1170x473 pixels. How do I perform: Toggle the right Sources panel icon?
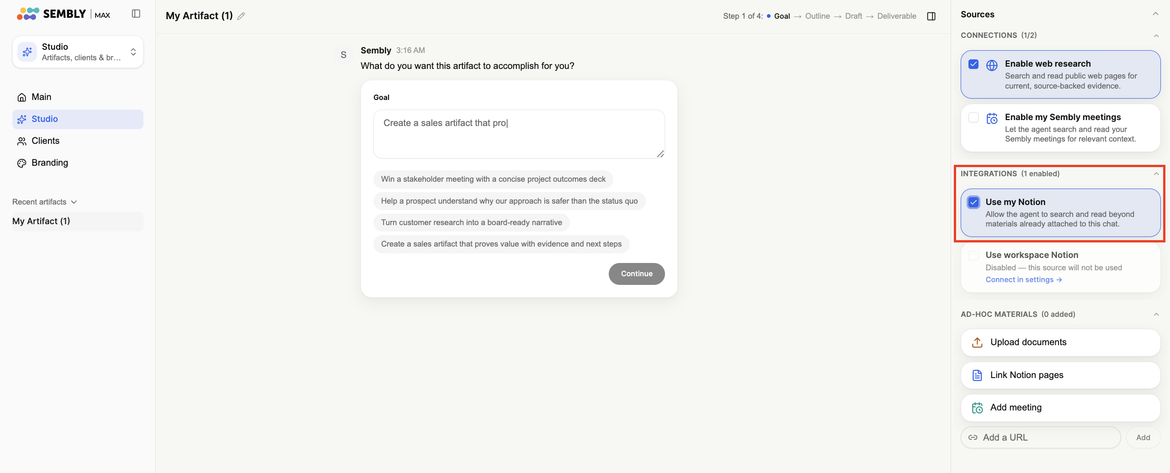(931, 16)
